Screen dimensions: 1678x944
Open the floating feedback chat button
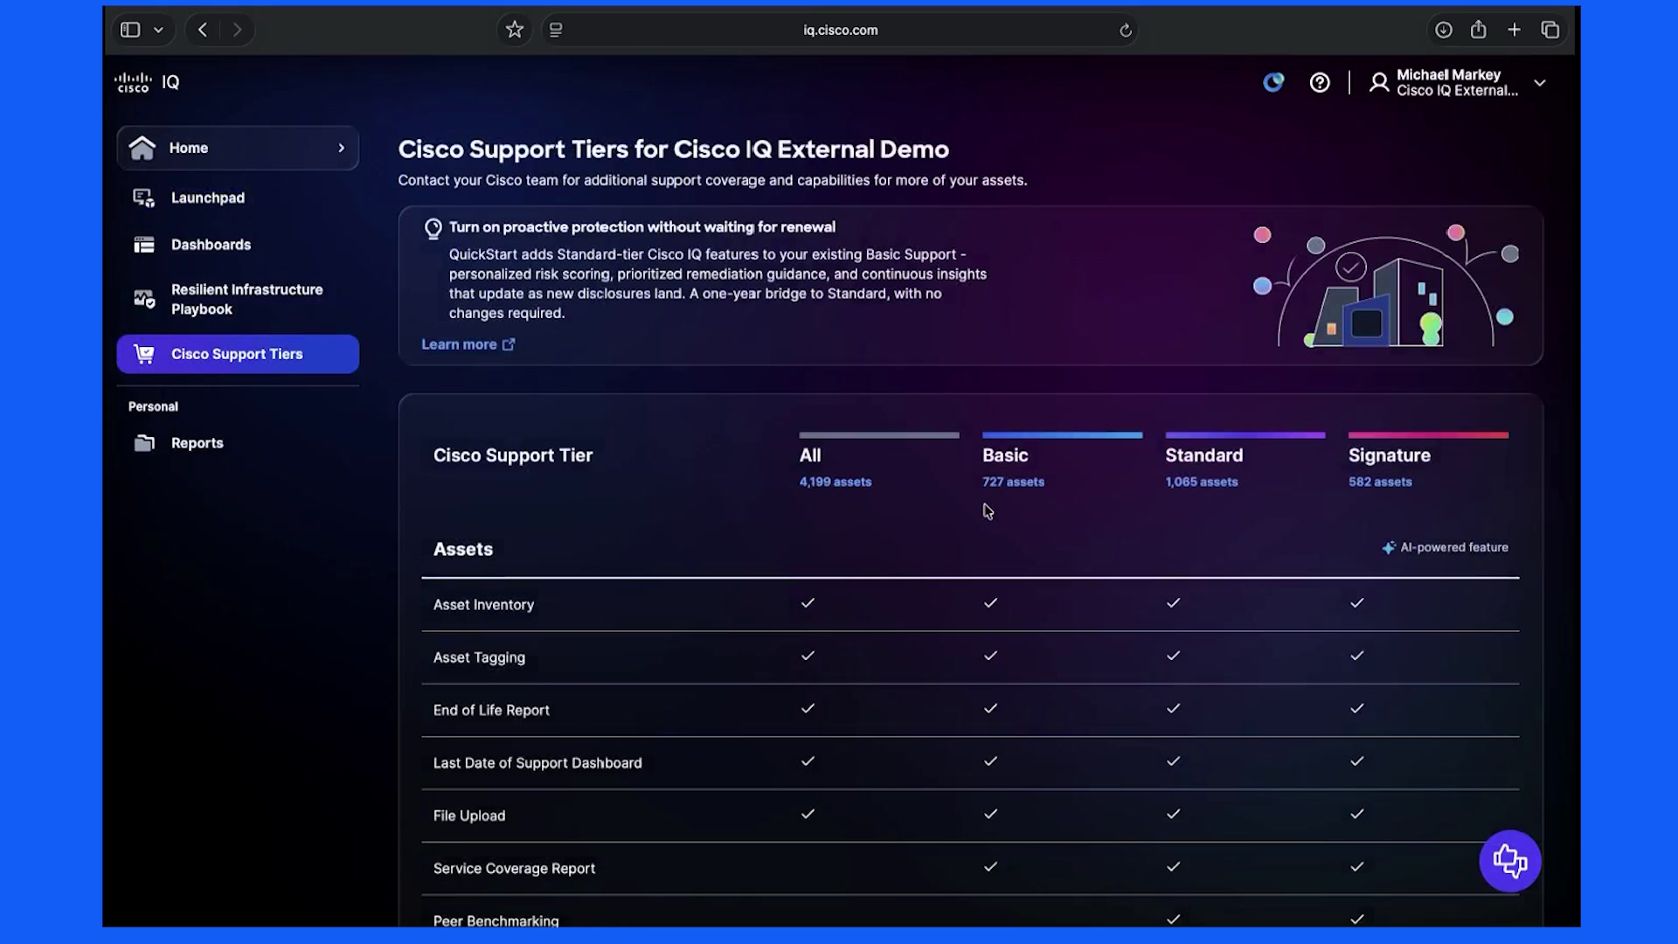pos(1509,861)
